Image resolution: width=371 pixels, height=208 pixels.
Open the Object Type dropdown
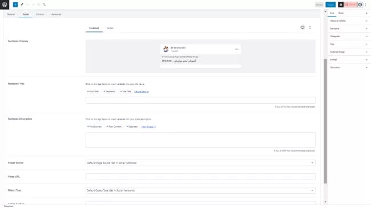tap(200, 190)
